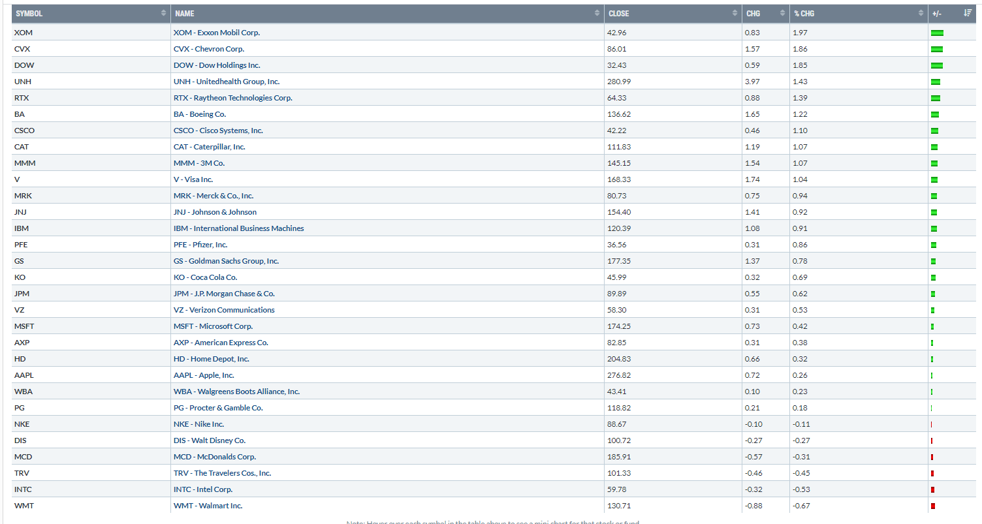Select close price 185.91 for MCD
This screenshot has height=524, width=982.
pos(619,457)
